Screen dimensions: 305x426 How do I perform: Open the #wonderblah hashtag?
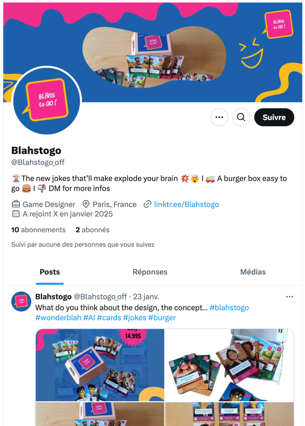[58, 318]
